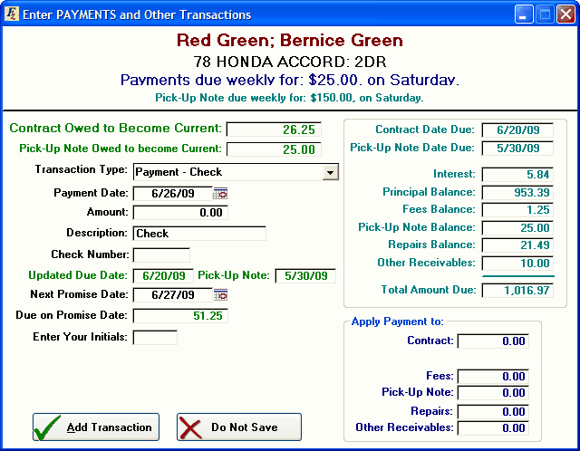Expand the Transaction Type dropdown
Screen dimensions: 580x451
tap(330, 172)
